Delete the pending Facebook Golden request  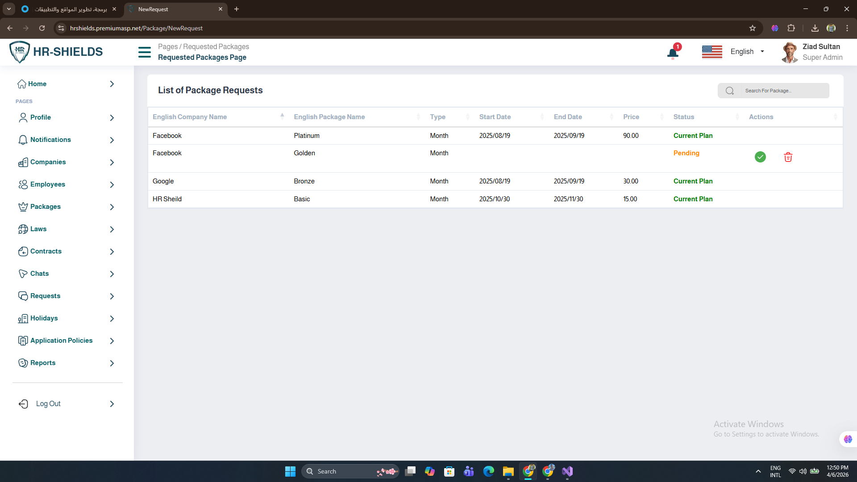788,157
